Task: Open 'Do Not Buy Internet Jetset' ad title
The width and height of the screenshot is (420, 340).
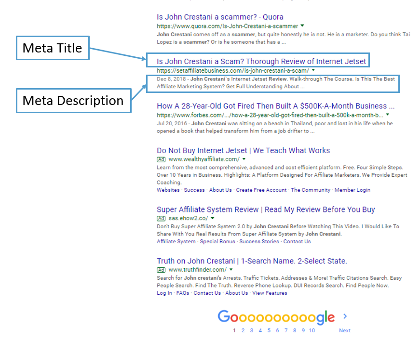Action: tap(243, 150)
